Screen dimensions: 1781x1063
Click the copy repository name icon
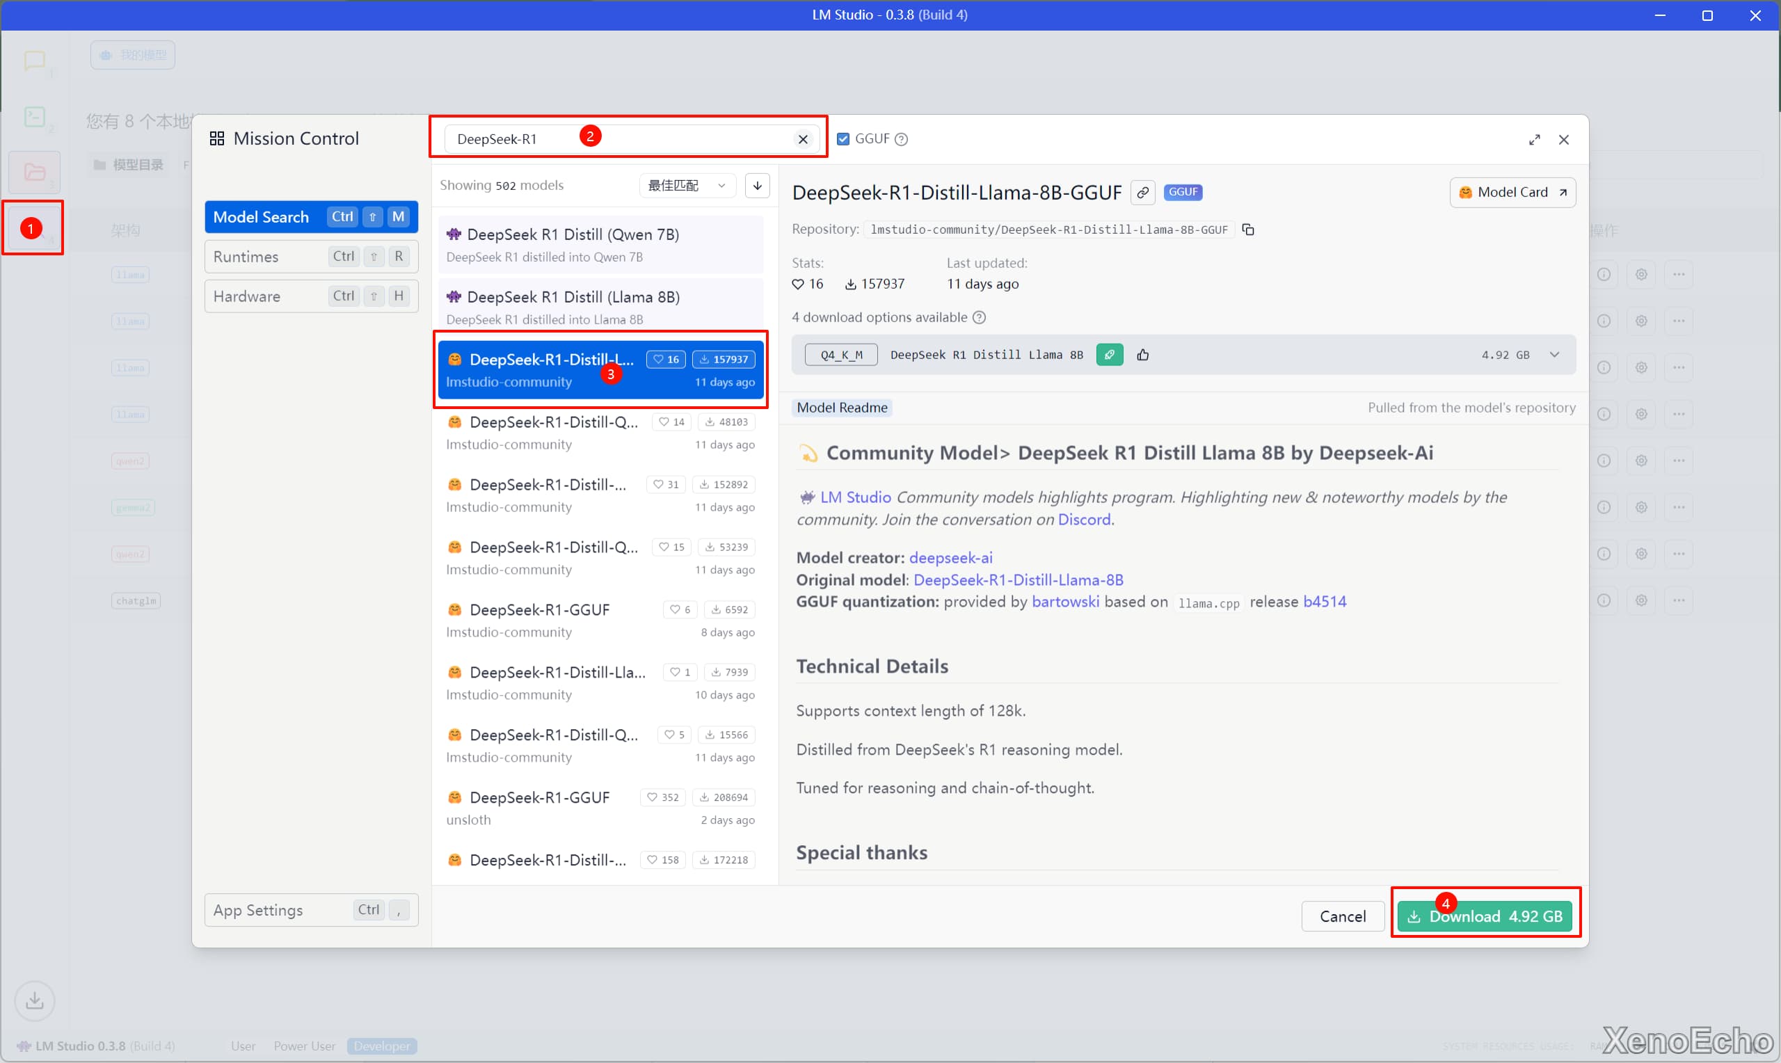pos(1248,229)
